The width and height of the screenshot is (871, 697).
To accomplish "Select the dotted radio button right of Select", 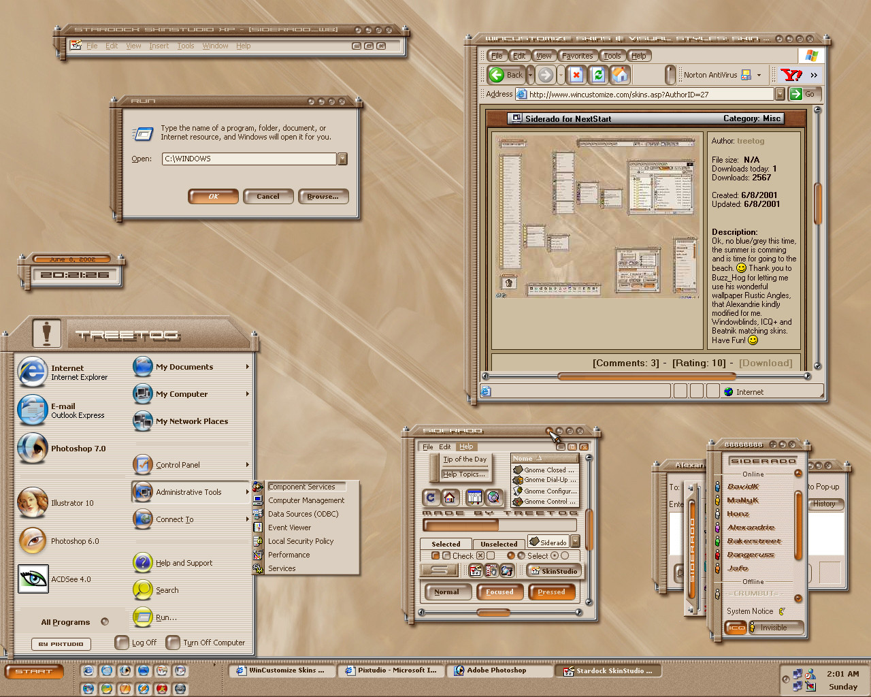I will [555, 556].
